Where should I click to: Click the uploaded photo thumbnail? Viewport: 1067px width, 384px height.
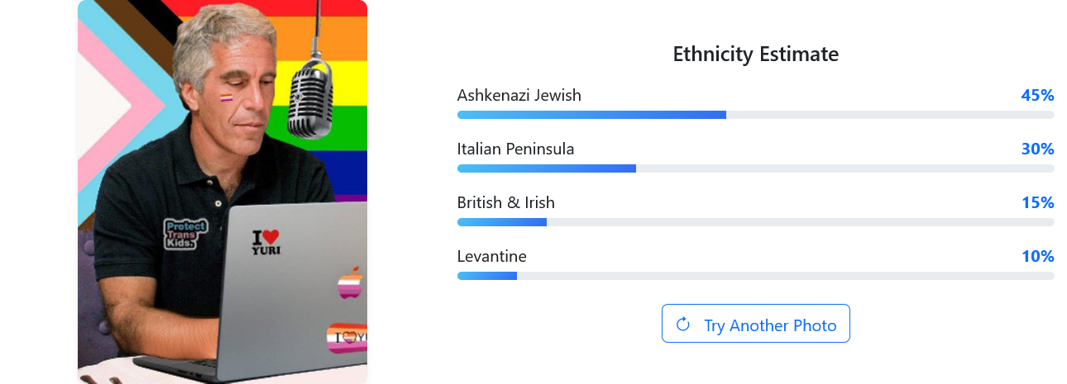tap(222, 192)
